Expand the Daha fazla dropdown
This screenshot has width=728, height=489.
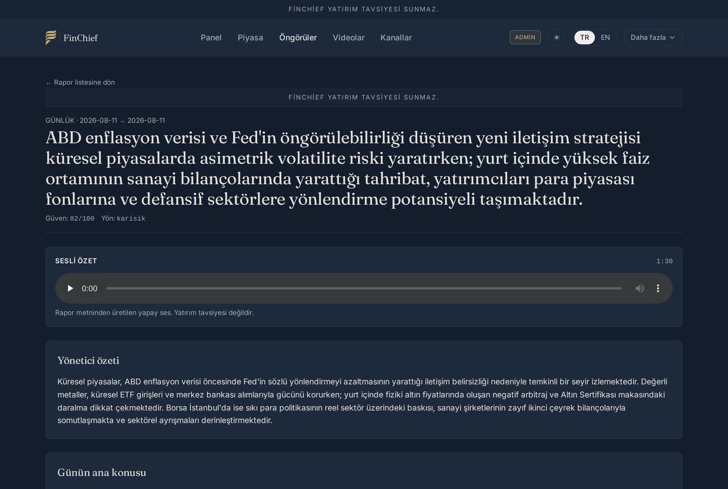653,38
